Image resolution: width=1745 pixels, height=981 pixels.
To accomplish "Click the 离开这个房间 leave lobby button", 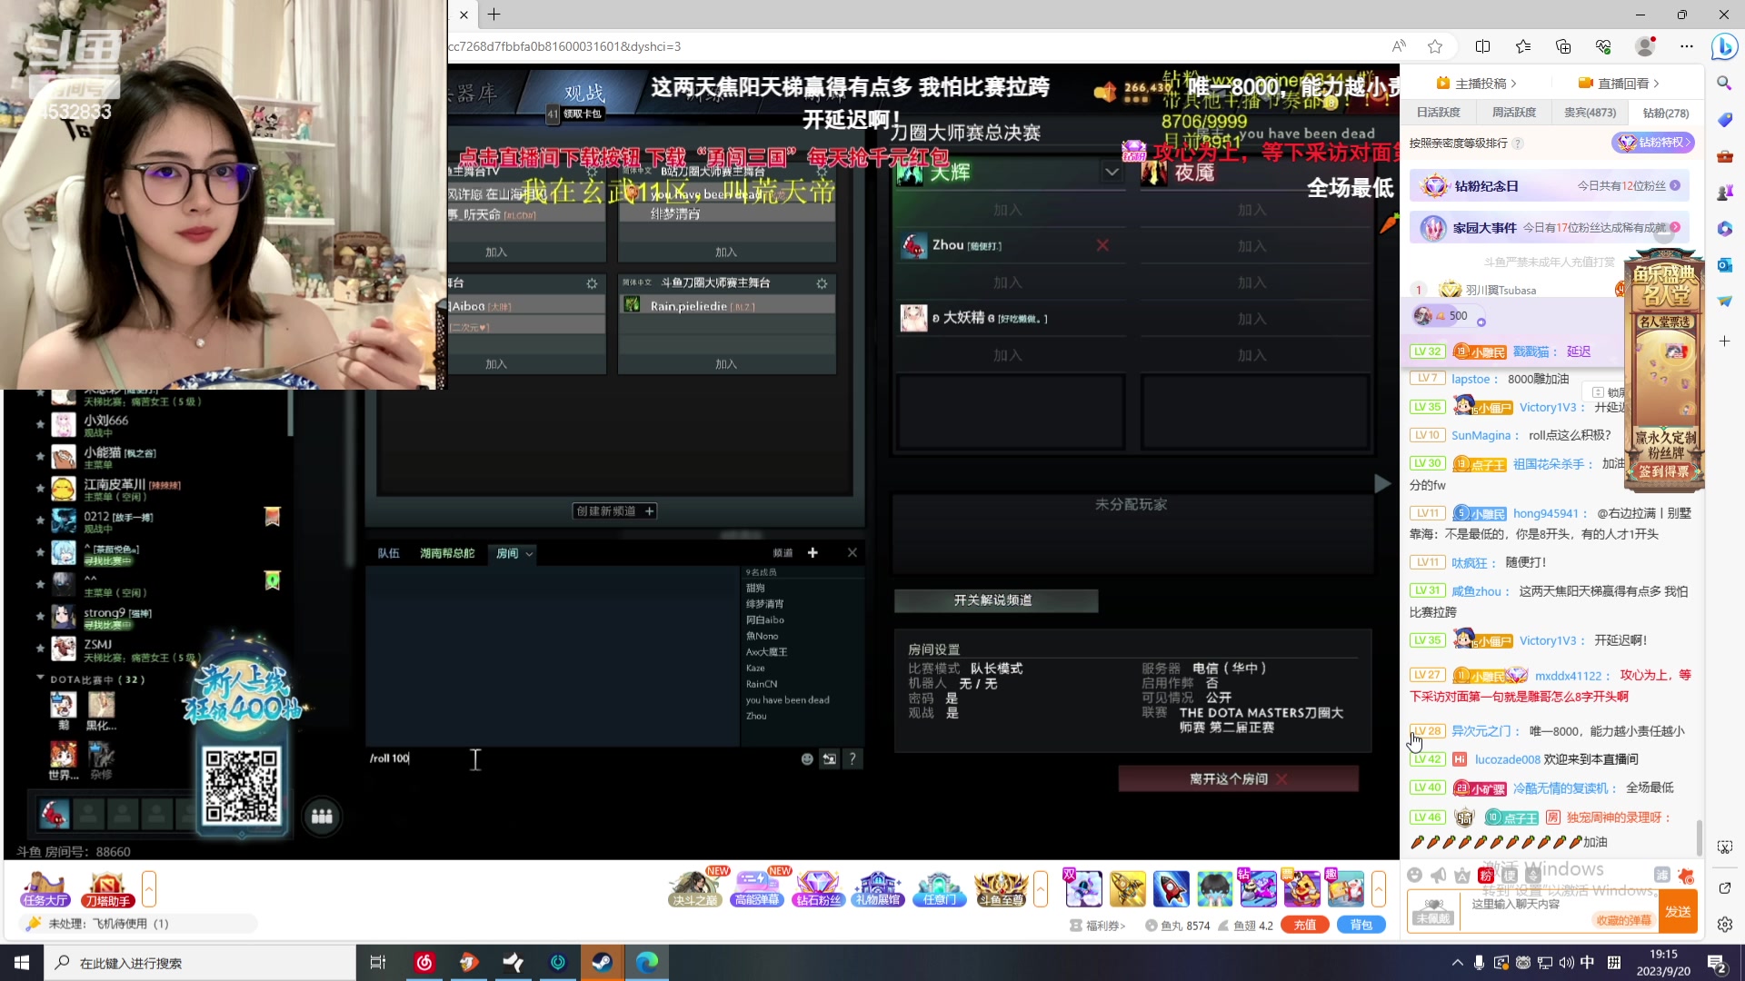I will (x=1238, y=779).
